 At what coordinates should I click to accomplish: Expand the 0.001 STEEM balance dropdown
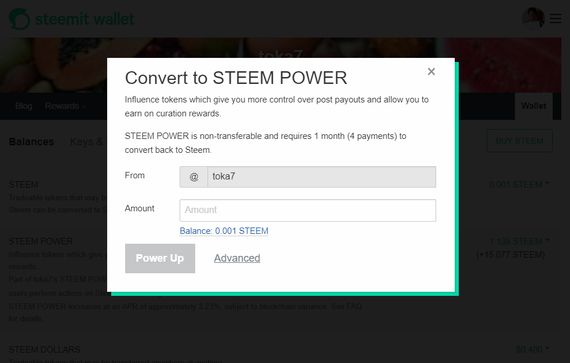click(519, 185)
